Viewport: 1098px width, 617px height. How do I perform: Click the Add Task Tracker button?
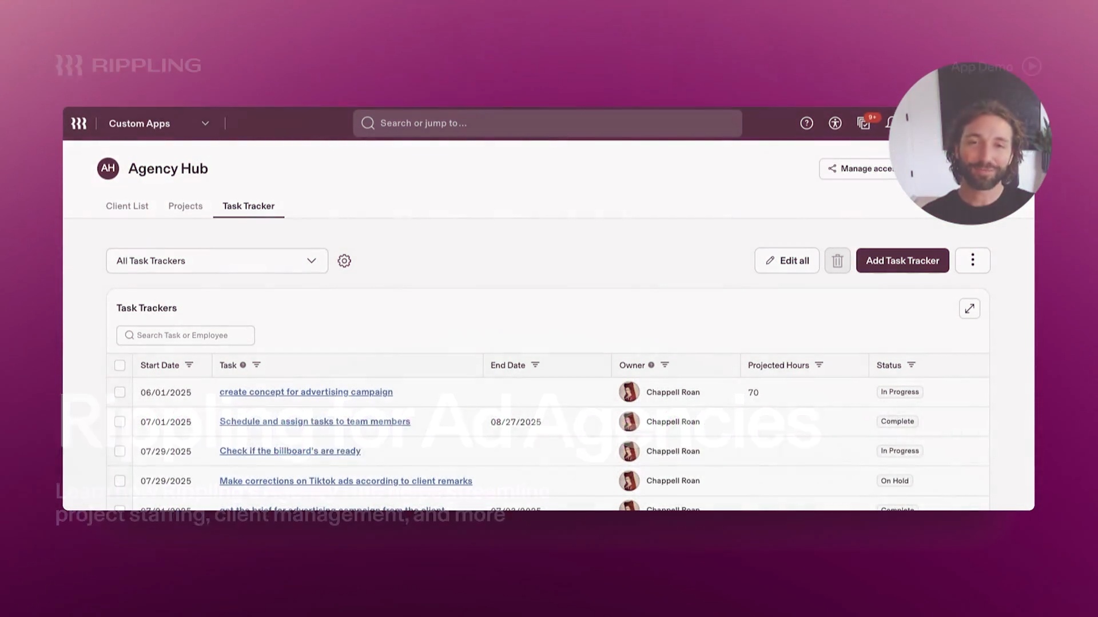tap(902, 261)
